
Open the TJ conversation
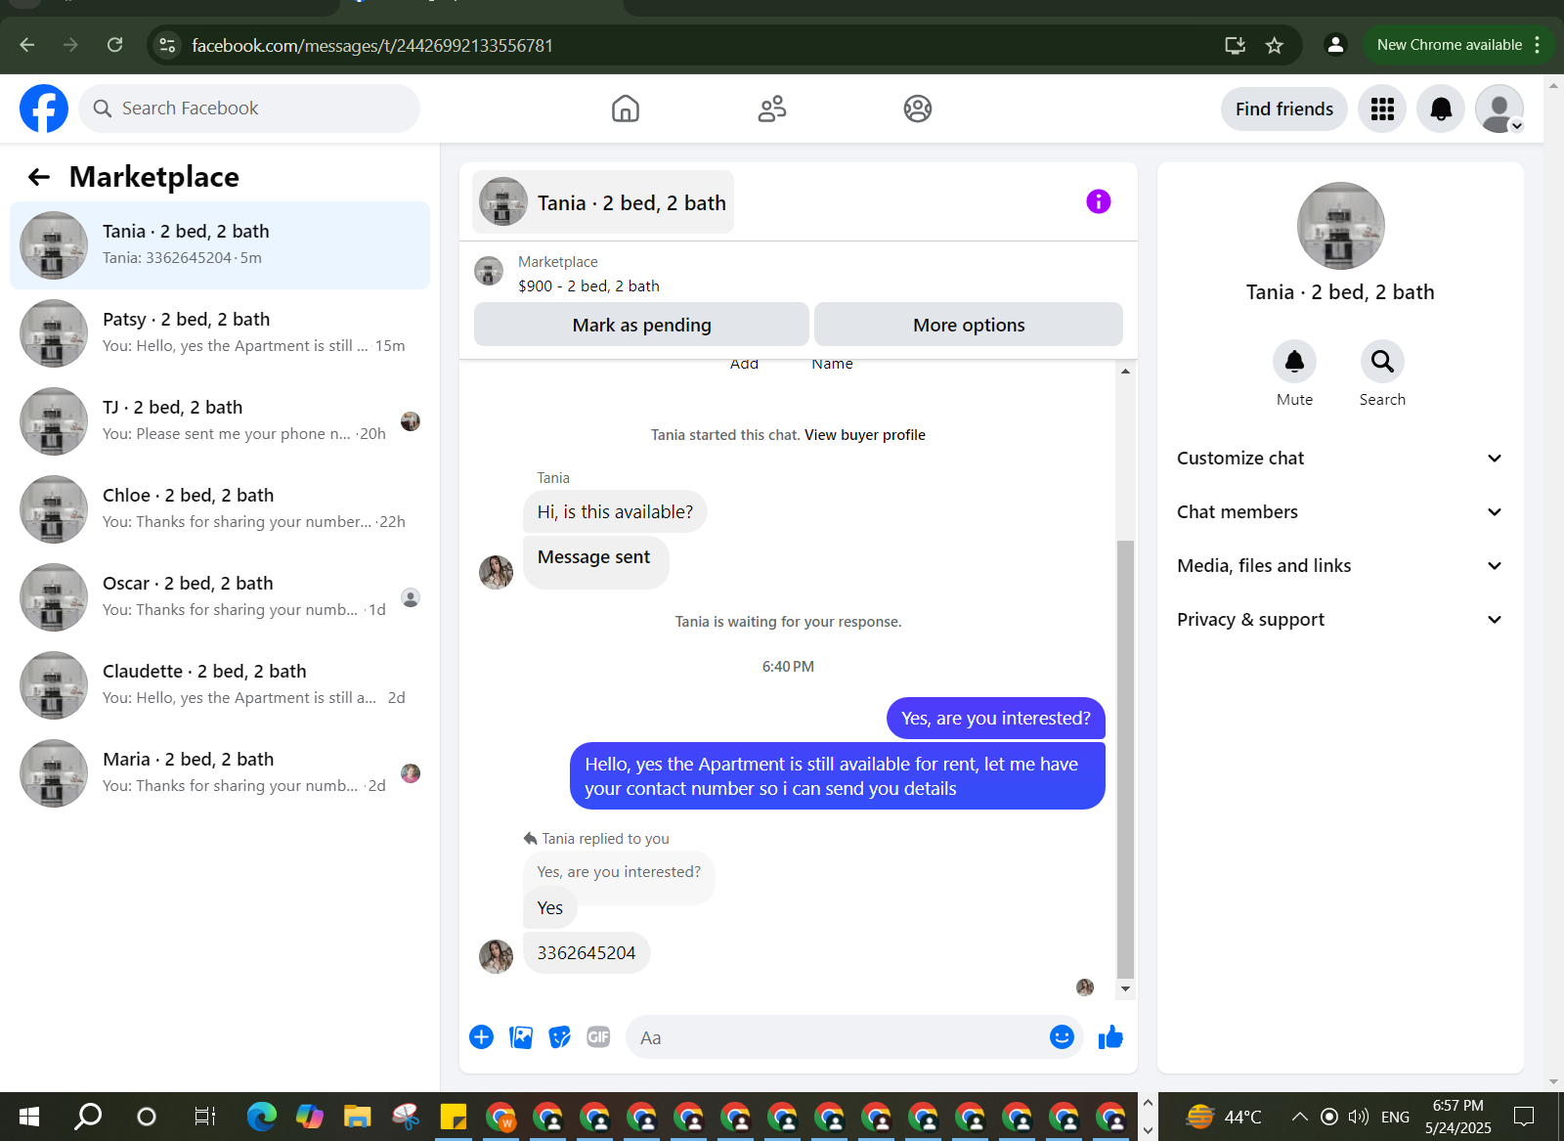[x=220, y=421]
